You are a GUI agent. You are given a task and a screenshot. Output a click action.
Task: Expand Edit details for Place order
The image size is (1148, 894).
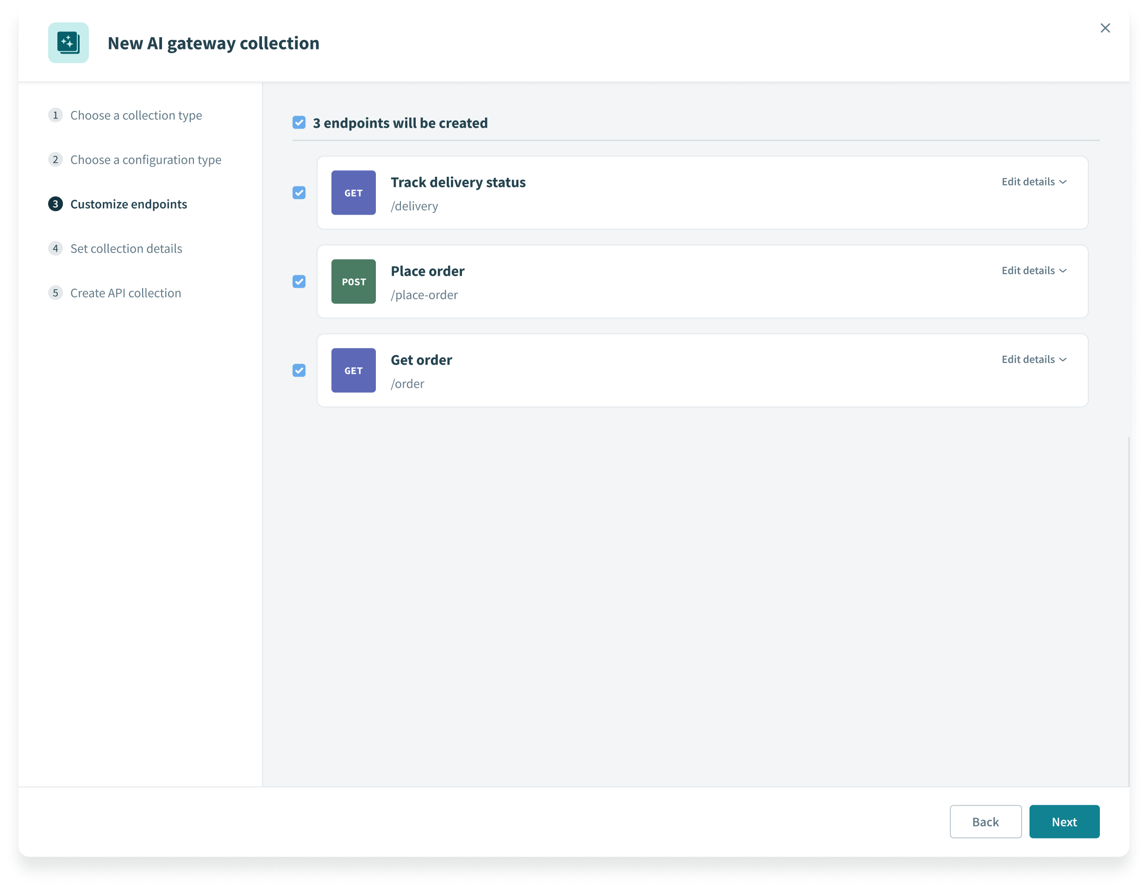(1033, 270)
